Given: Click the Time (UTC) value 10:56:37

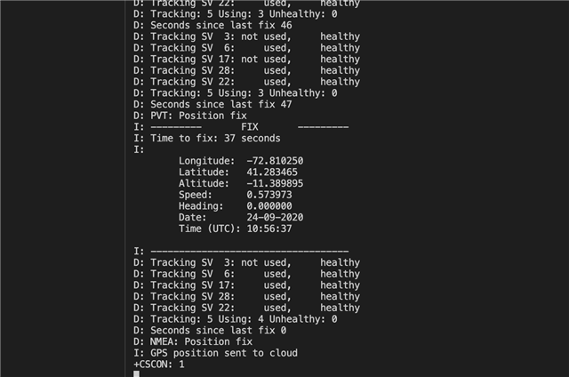Looking at the screenshot, I should (x=269, y=229).
